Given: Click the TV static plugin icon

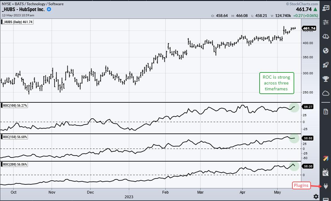Looking at the screenshot, I should [325, 172].
